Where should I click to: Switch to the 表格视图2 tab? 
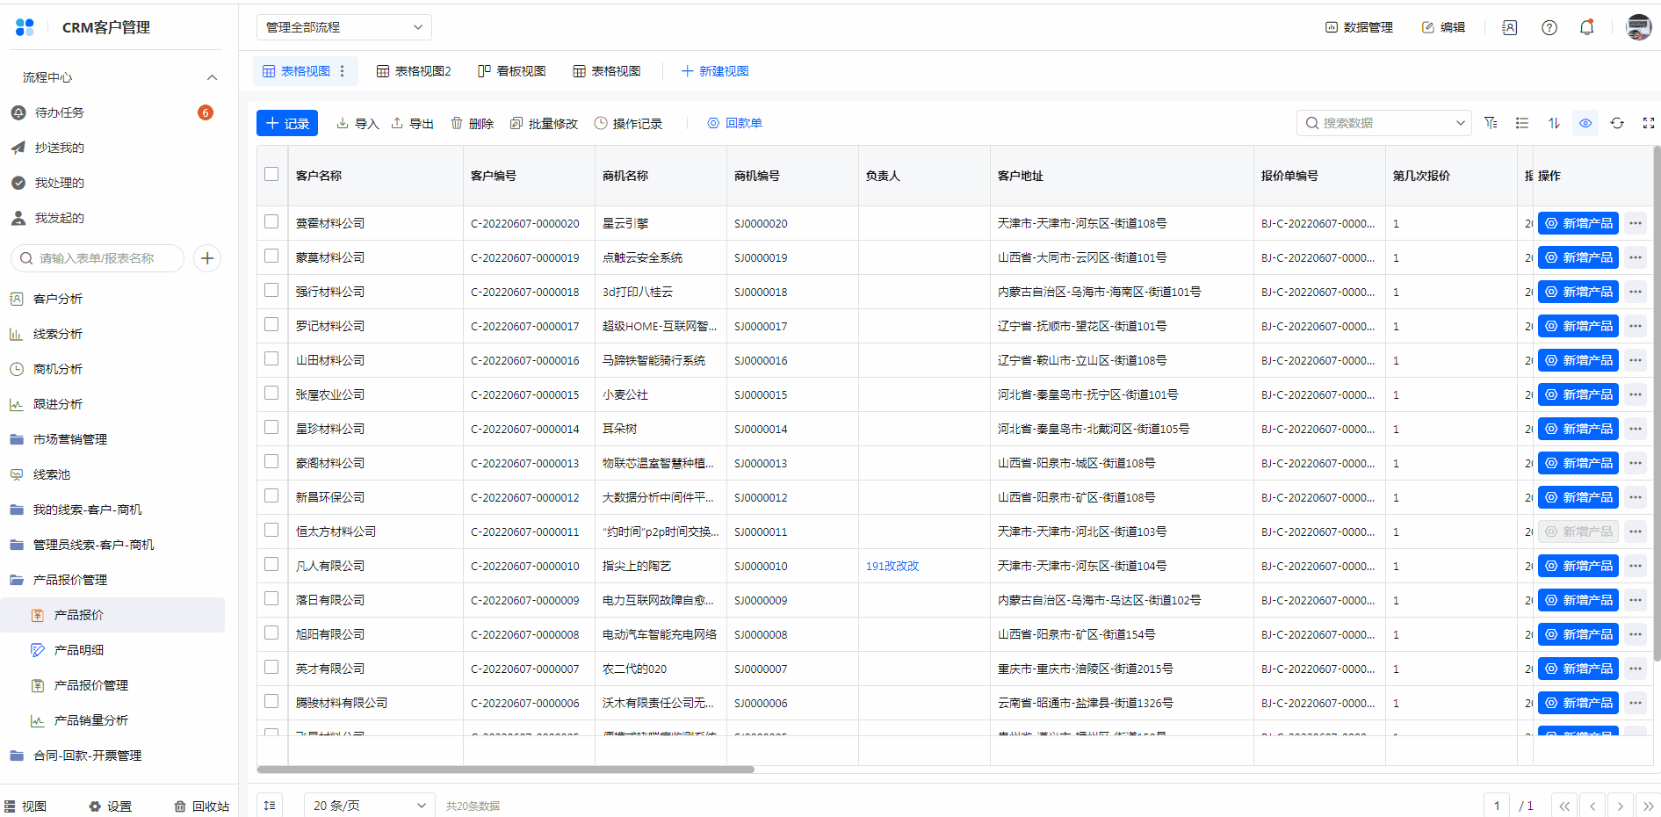pyautogui.click(x=414, y=71)
